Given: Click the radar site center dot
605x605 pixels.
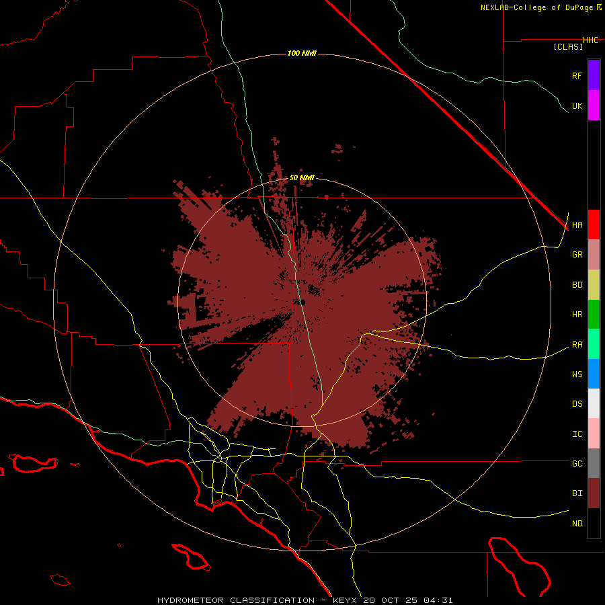Looking at the screenshot, I should tap(302, 302).
